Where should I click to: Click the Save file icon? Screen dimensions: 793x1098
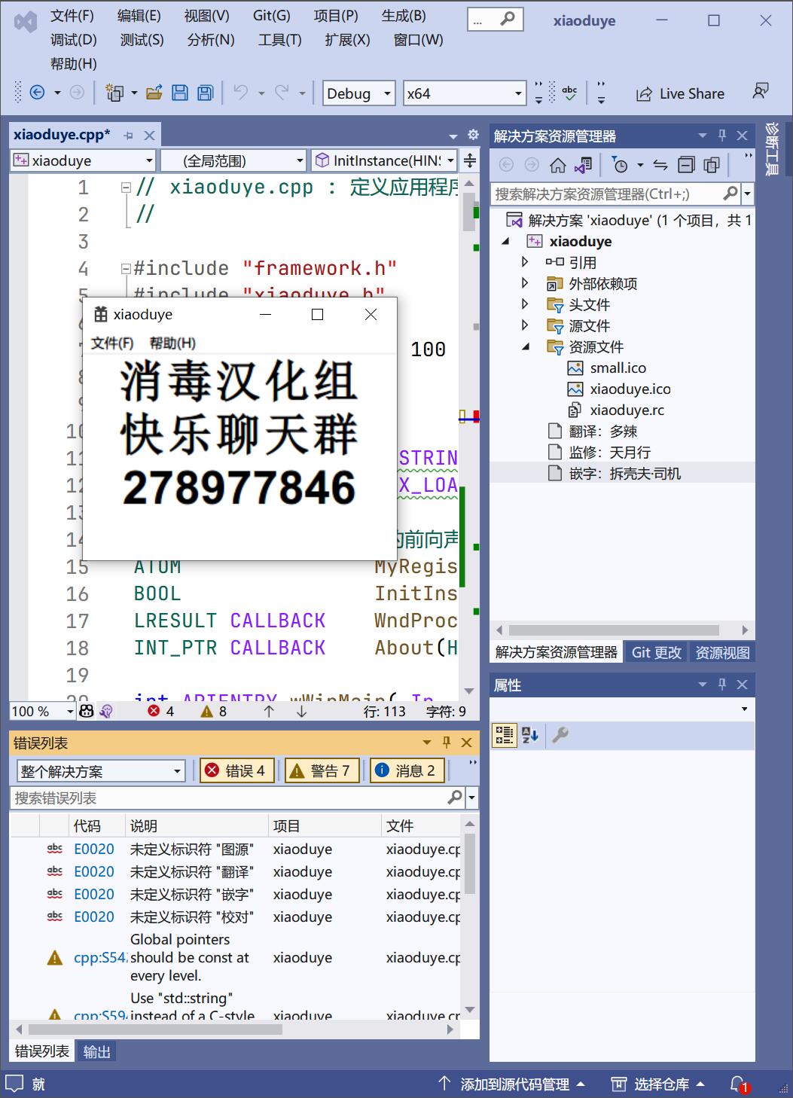click(180, 93)
